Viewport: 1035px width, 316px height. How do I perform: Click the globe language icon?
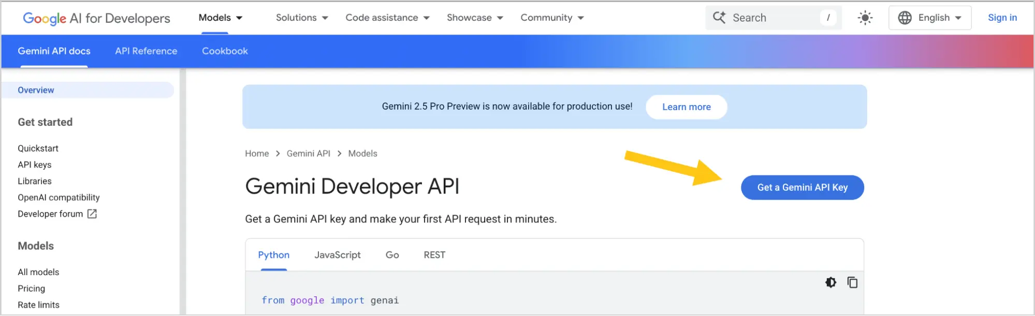(x=905, y=18)
